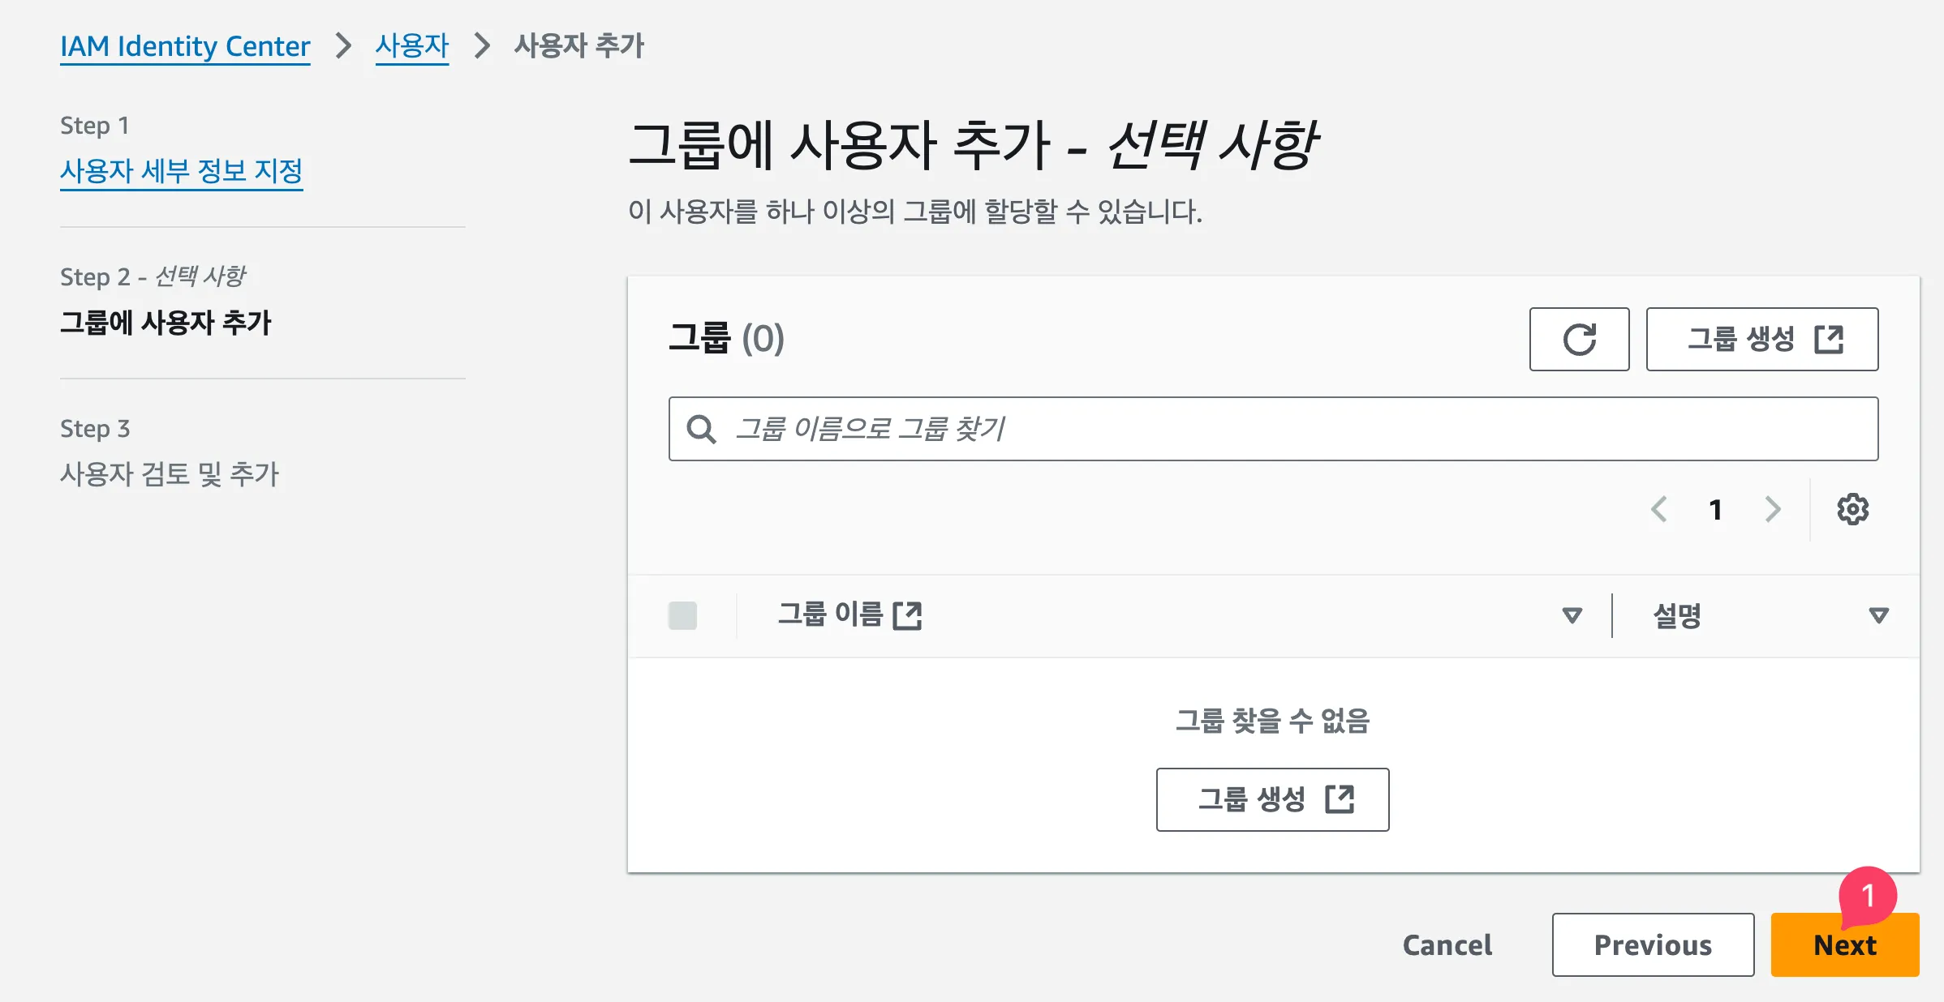Select page number 1 in pagination
The height and width of the screenshot is (1002, 1944).
(x=1716, y=509)
